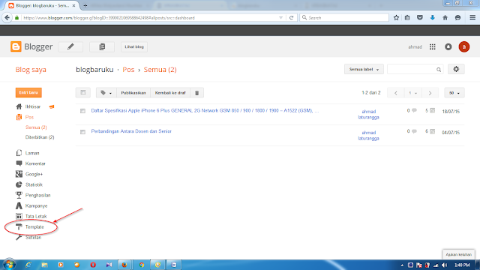Click the Ajukan keluhan button
The height and width of the screenshot is (270, 480).
point(458,254)
